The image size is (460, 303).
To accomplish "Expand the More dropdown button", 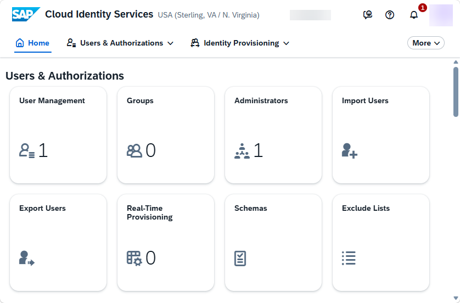I will pyautogui.click(x=425, y=43).
